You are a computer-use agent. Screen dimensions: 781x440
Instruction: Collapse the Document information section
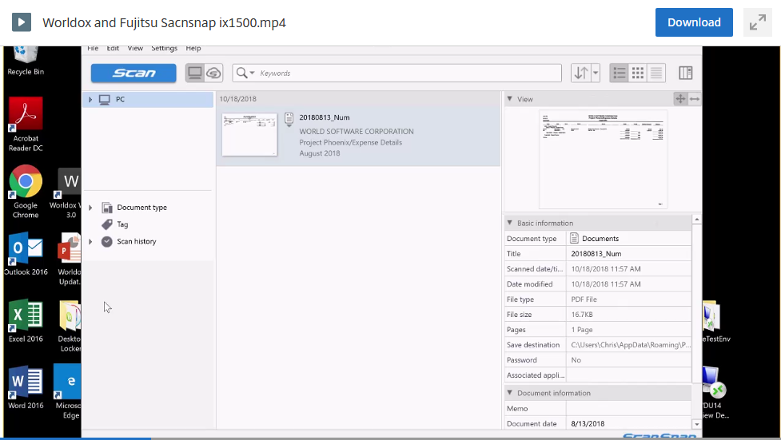click(509, 393)
